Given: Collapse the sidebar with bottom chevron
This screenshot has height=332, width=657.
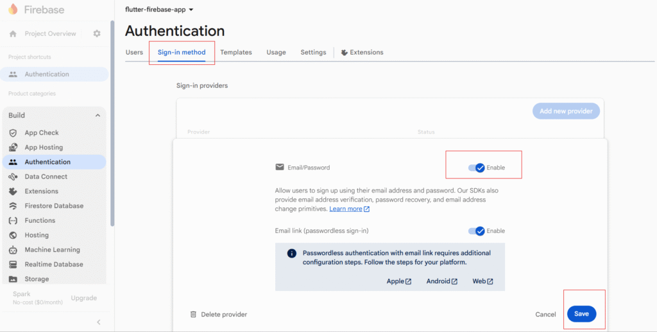Looking at the screenshot, I should (98, 322).
